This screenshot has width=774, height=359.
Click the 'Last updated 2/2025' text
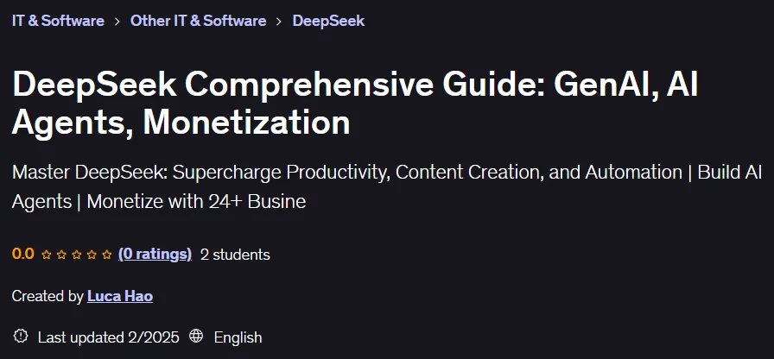tap(109, 337)
